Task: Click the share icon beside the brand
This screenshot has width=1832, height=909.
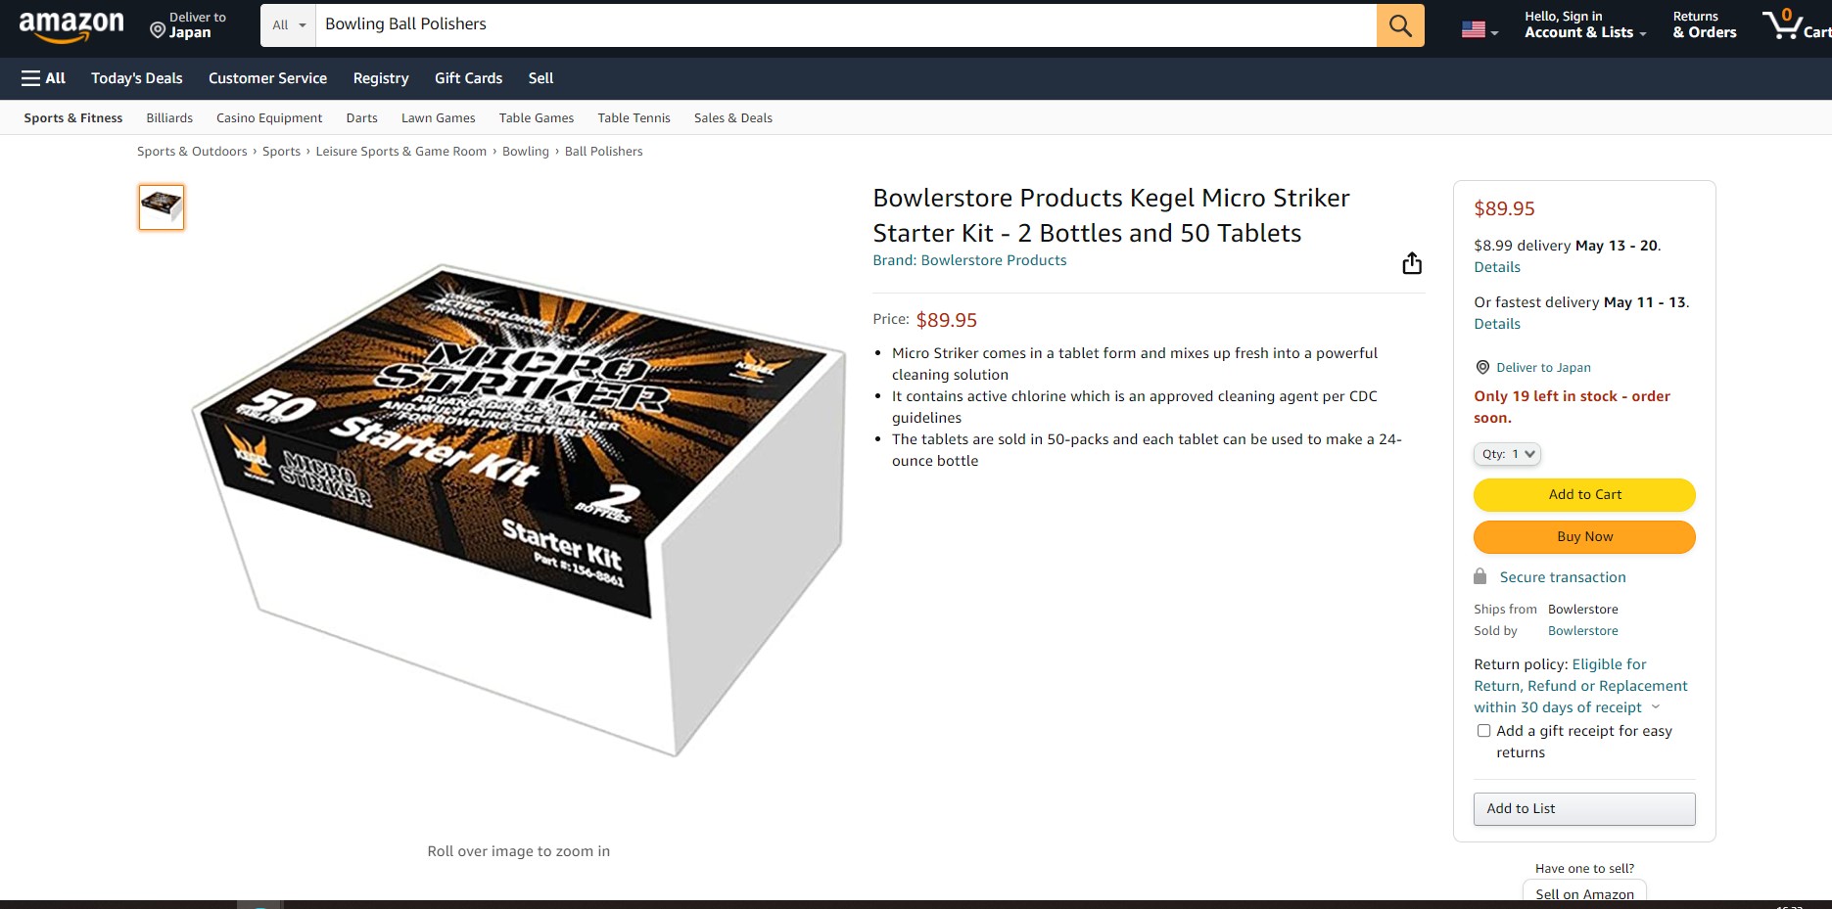Action: pyautogui.click(x=1412, y=263)
